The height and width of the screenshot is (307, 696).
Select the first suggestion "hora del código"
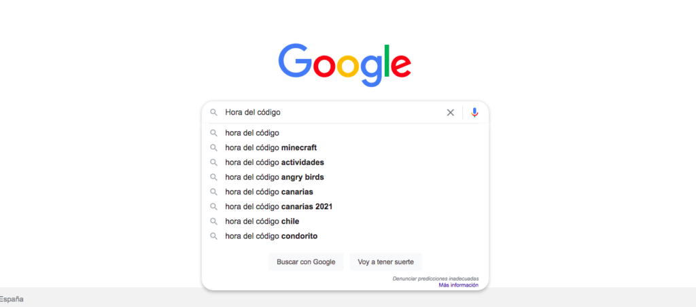[x=252, y=133]
